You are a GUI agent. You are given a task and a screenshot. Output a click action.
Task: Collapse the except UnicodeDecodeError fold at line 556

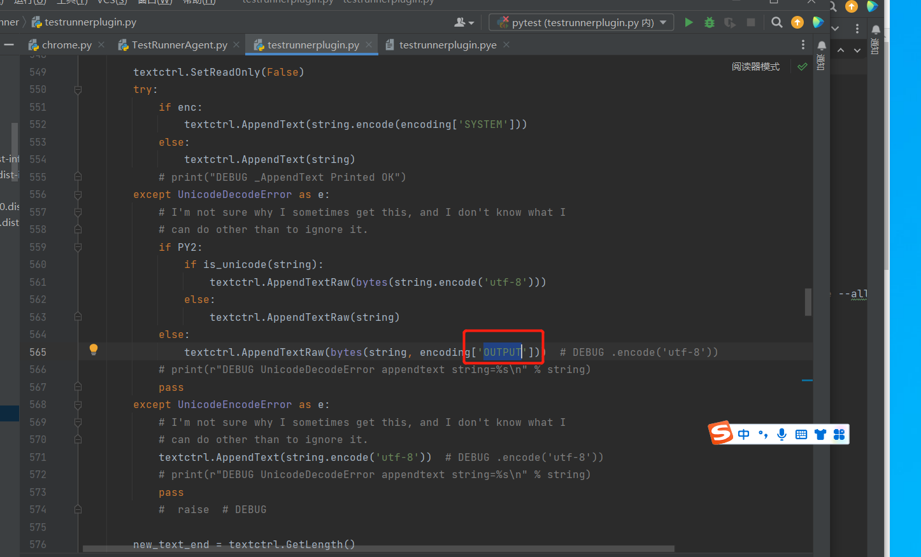click(x=78, y=195)
